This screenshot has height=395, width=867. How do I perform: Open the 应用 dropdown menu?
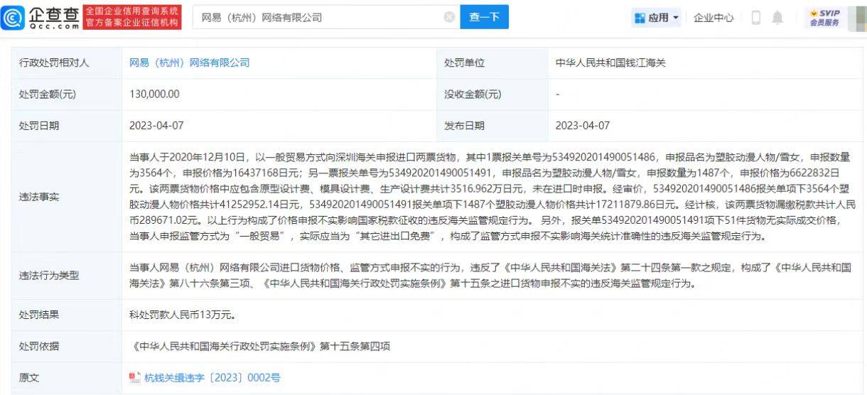[657, 18]
